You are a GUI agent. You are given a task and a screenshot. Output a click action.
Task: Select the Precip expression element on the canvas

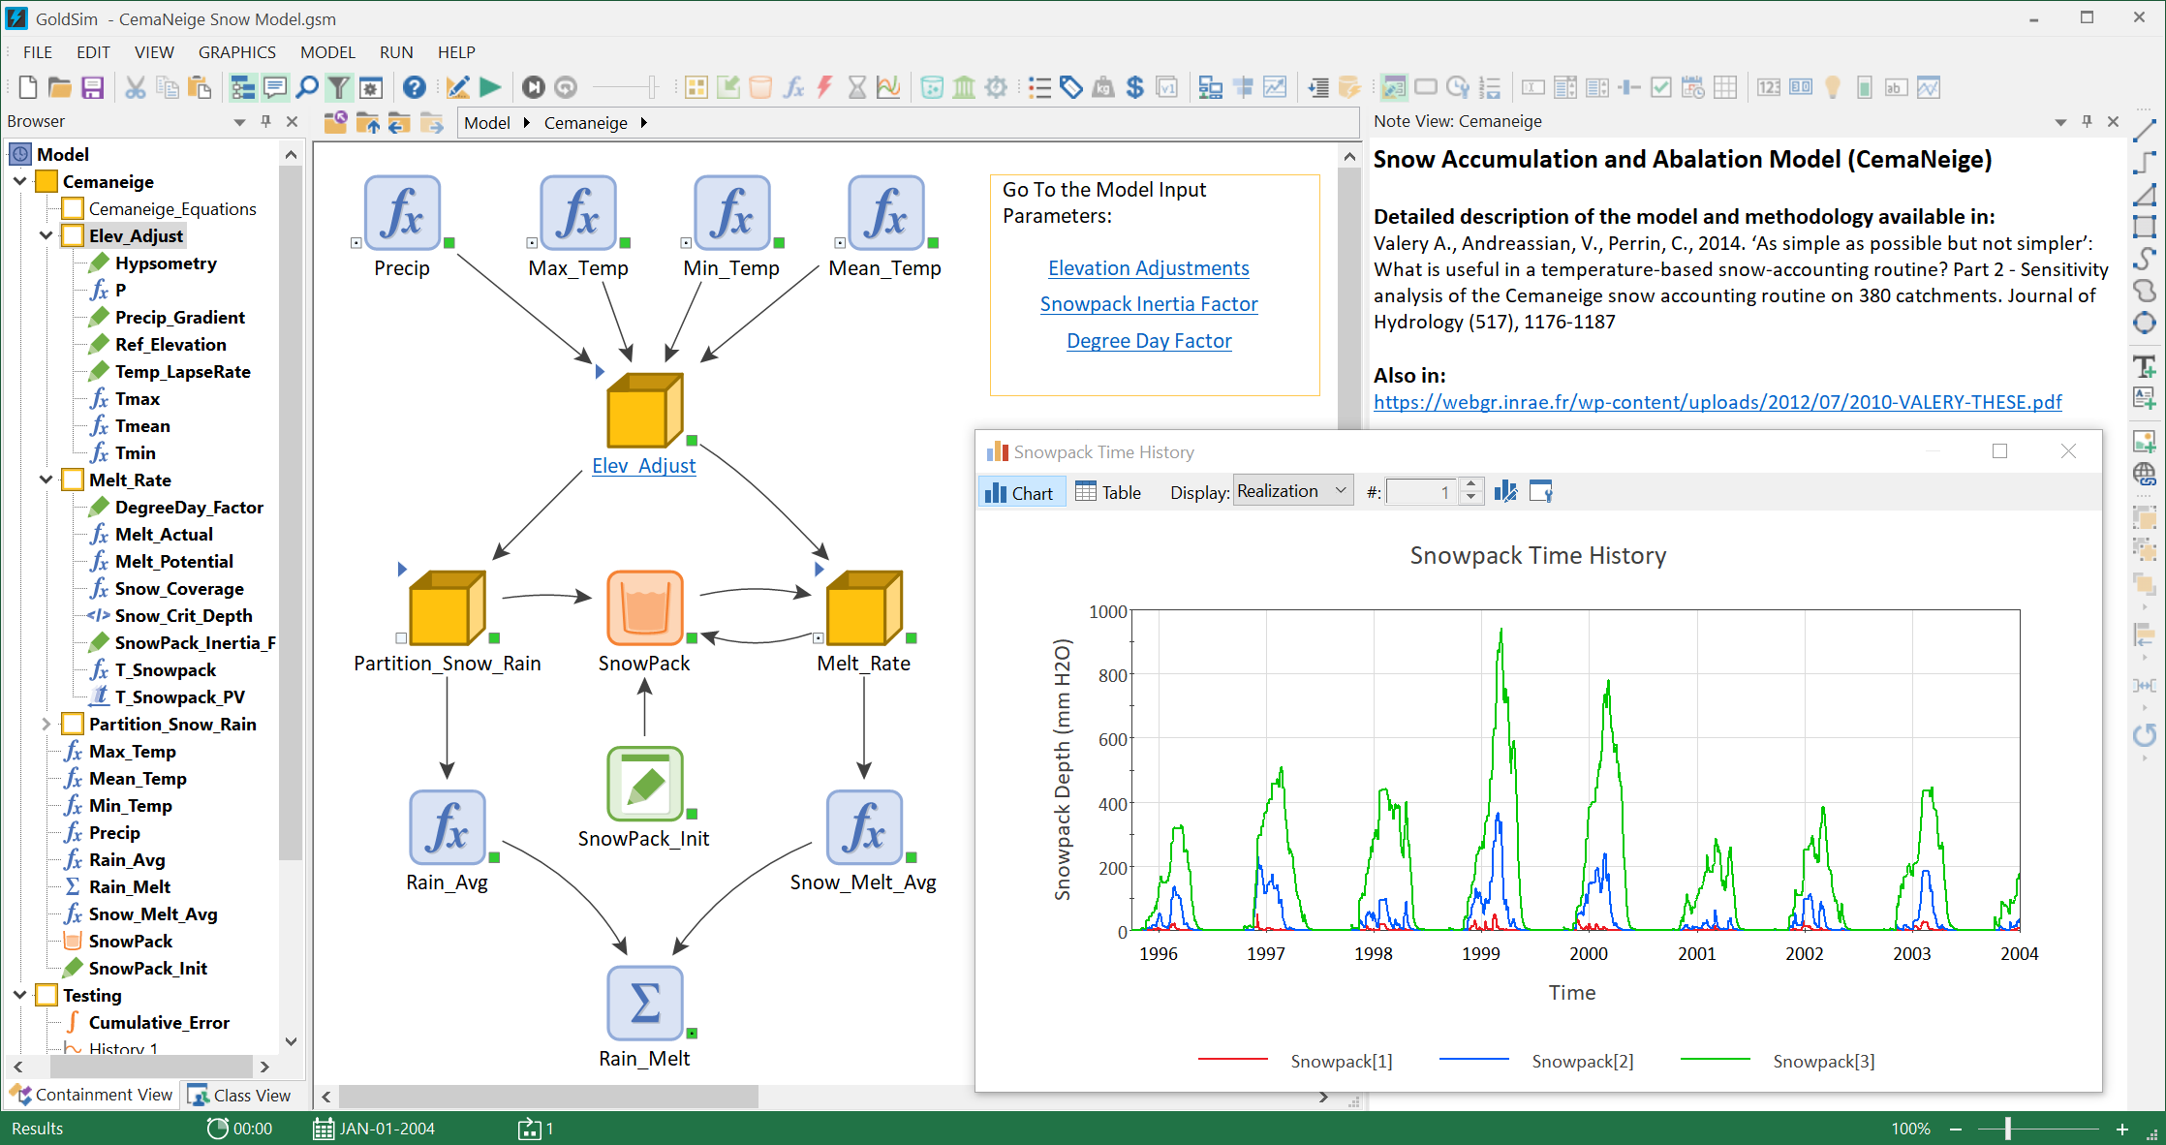[x=402, y=212]
